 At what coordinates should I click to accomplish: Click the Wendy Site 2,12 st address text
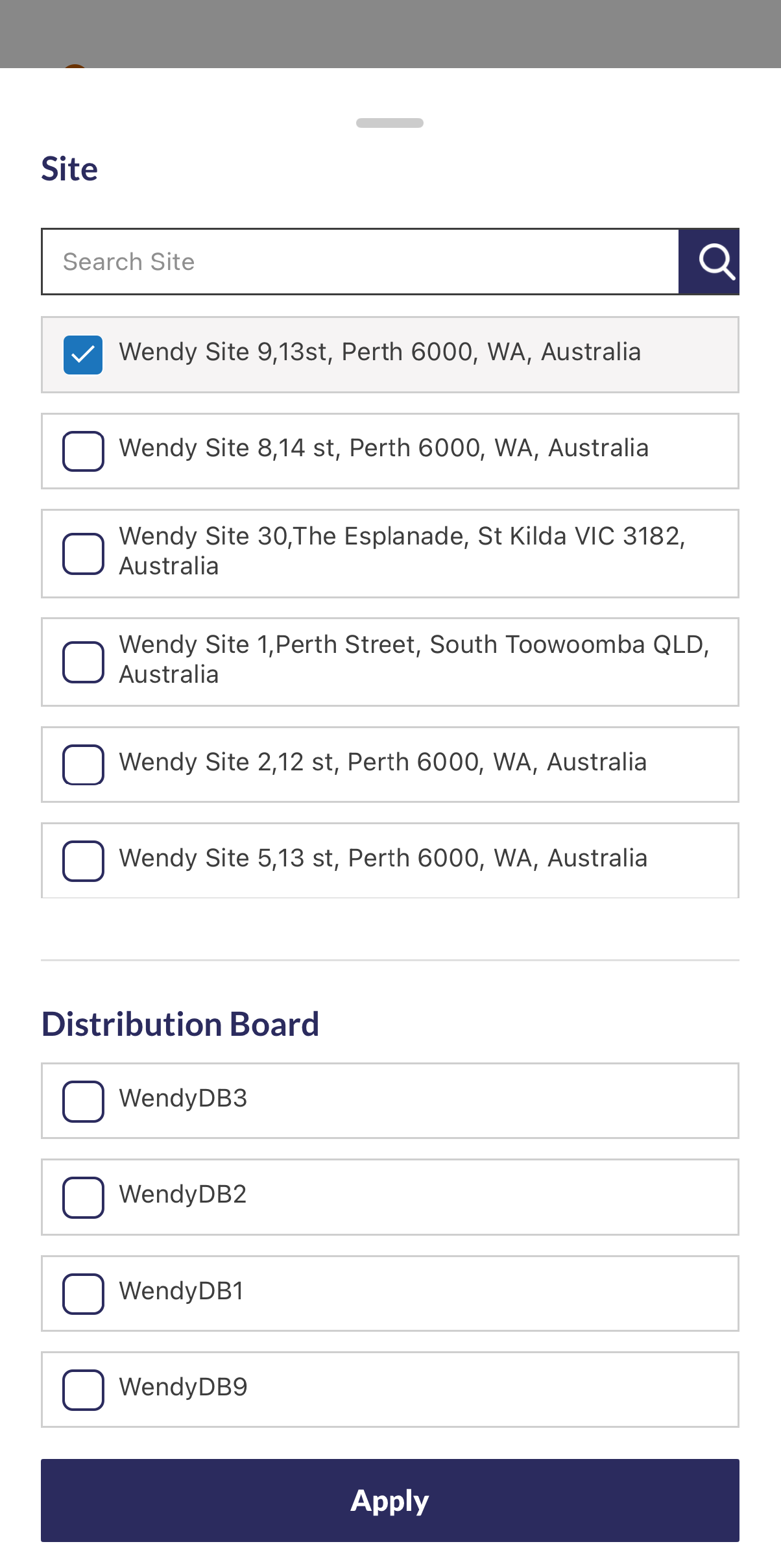(383, 762)
